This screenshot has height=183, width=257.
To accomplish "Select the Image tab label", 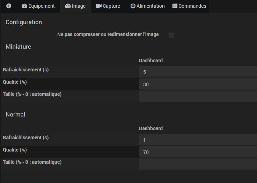I will click(79, 6).
